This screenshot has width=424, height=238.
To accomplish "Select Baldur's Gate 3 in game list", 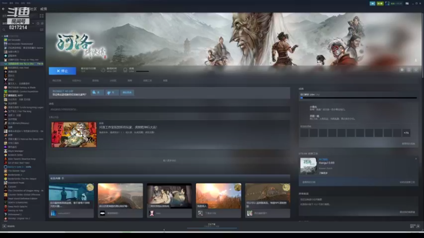I will click(20, 167).
